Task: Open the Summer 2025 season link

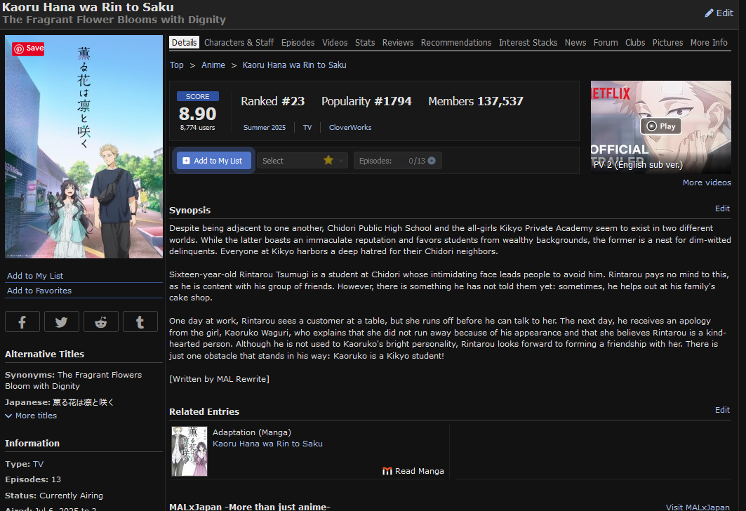Action: click(265, 128)
